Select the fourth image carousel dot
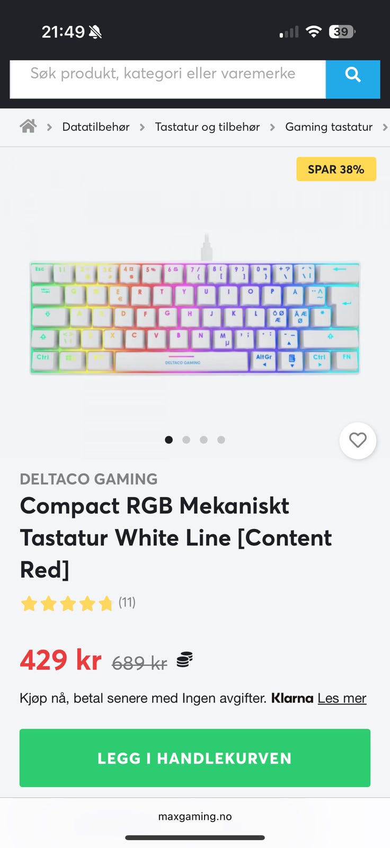 click(221, 439)
